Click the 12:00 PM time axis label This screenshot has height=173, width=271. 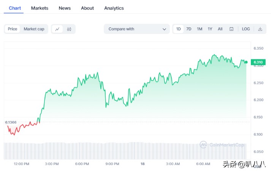pos(21,164)
